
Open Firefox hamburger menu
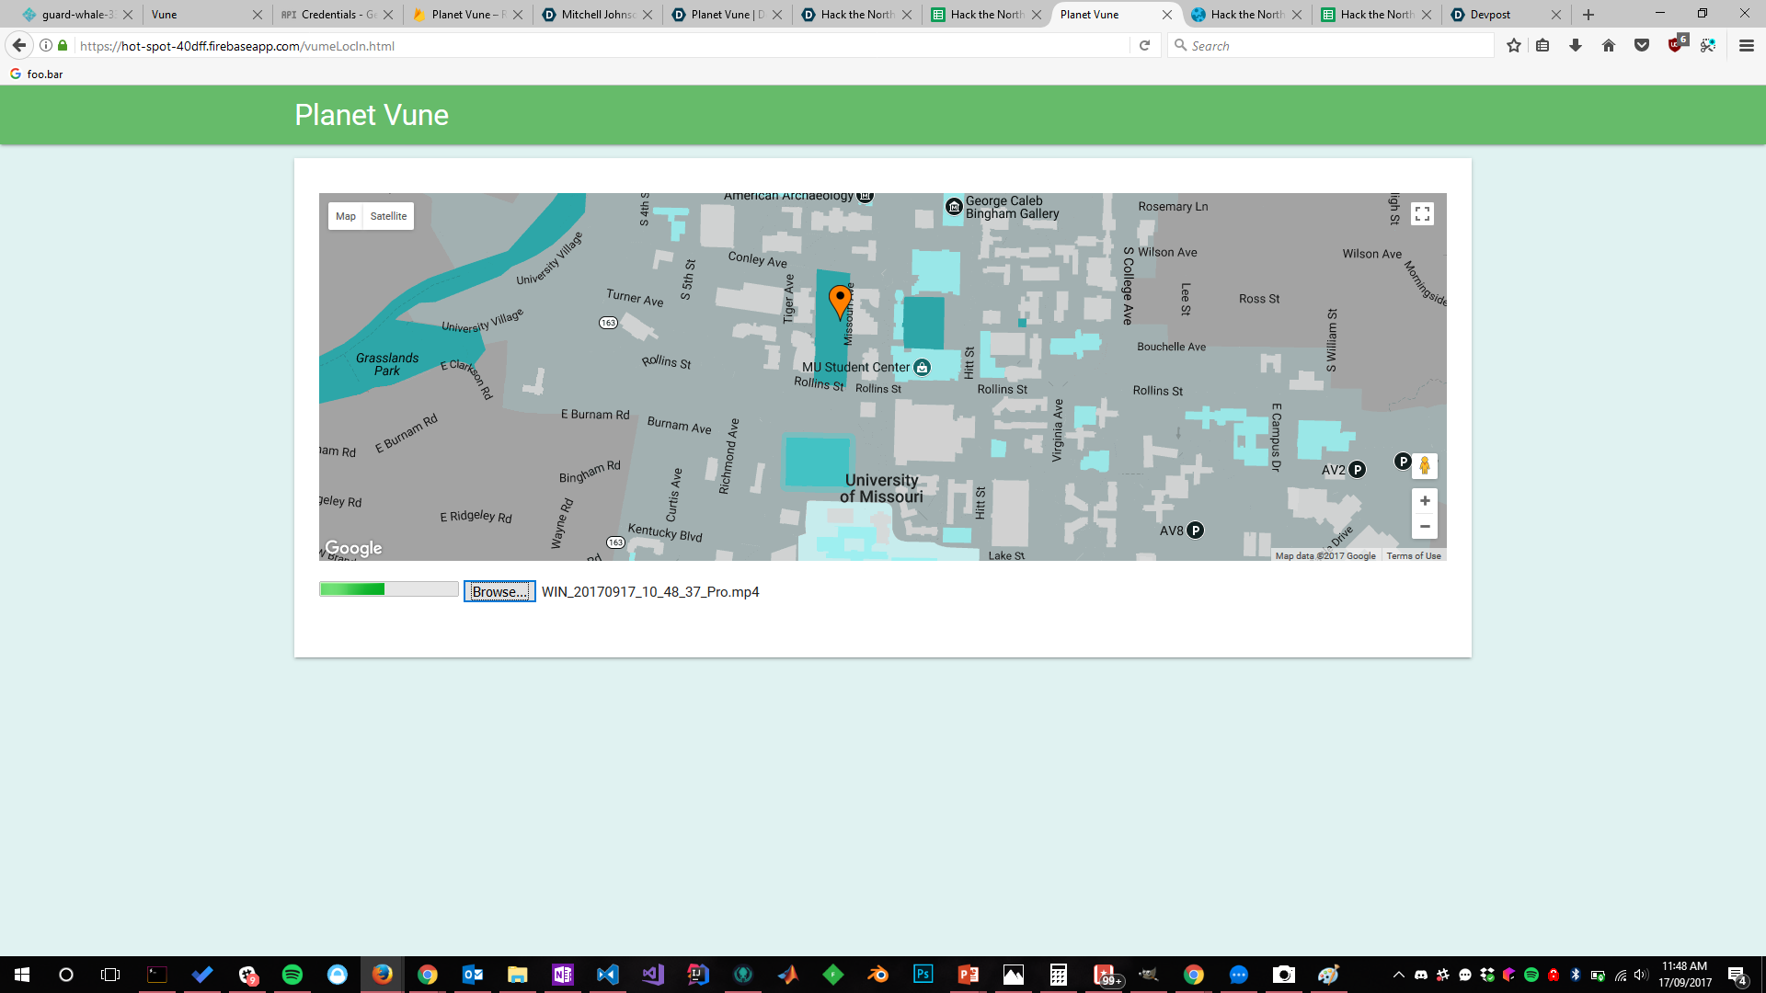[1746, 46]
